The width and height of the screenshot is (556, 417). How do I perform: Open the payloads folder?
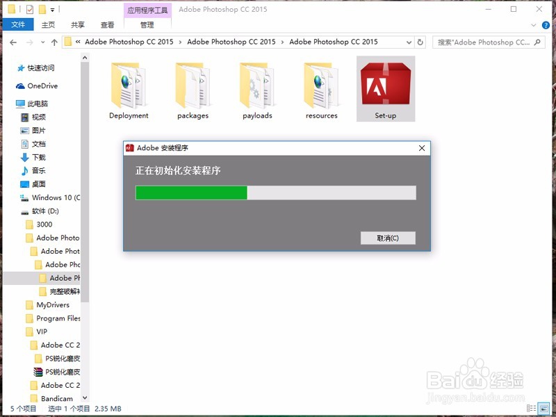(257, 87)
